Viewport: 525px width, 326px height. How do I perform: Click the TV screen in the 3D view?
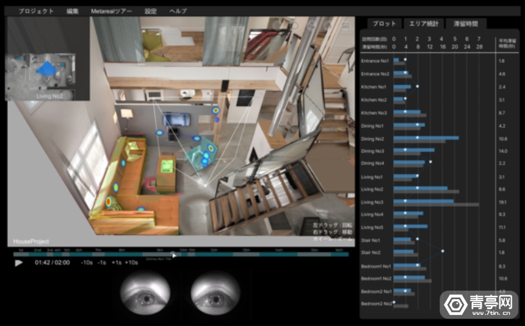coord(176,119)
